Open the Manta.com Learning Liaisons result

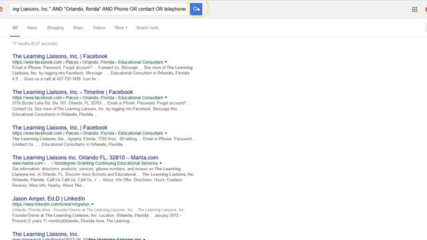point(85,157)
